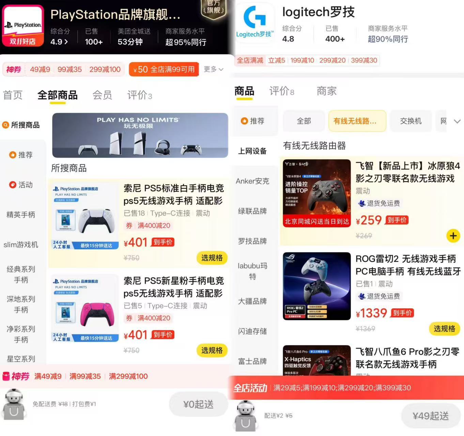464x436 pixels.
Task: Claim the ¥50 全店满99可用 coupon
Action: coord(164,69)
